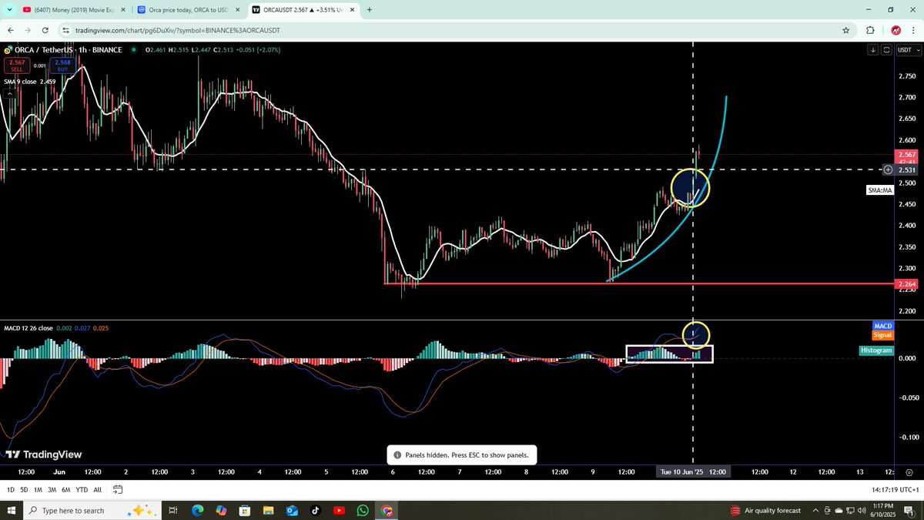Click the SMA 9 close indicator legend
The width and height of the screenshot is (924, 520).
pyautogui.click(x=28, y=81)
